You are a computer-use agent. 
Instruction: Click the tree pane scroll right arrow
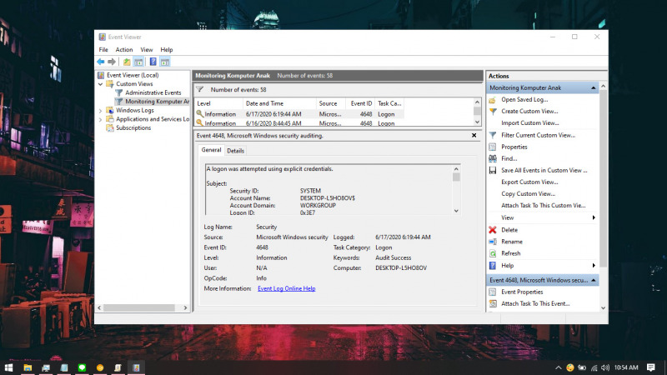[185, 307]
